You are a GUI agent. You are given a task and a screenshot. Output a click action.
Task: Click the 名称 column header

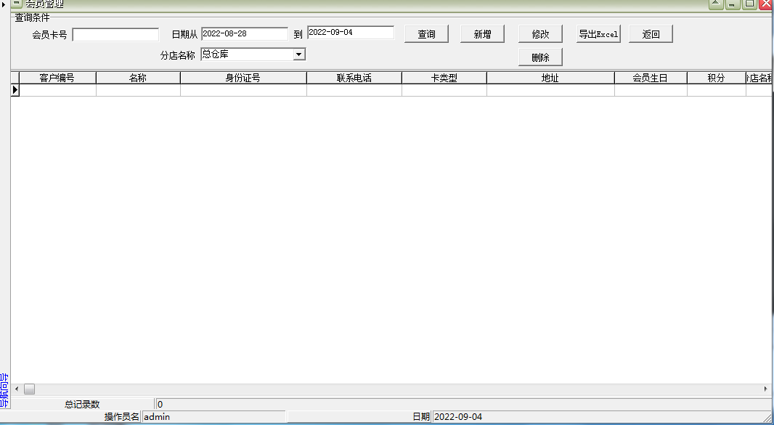tap(137, 77)
